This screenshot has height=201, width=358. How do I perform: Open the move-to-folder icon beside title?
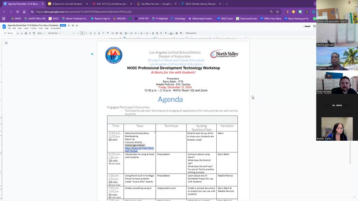73,25
